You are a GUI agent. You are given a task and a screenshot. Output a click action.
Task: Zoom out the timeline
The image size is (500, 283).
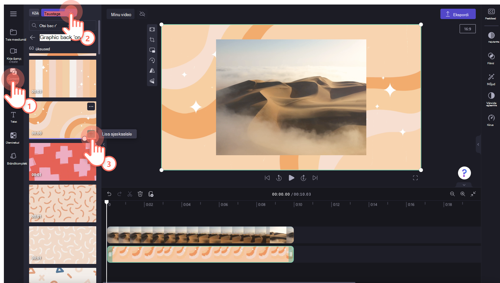(x=452, y=194)
